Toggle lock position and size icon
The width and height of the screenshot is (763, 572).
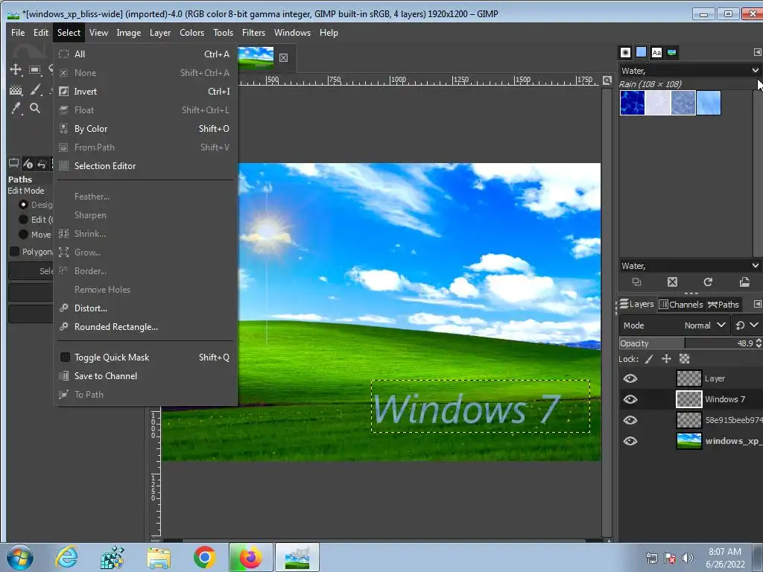tap(666, 359)
